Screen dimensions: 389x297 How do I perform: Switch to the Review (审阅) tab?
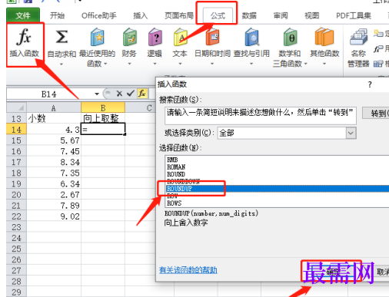click(281, 15)
